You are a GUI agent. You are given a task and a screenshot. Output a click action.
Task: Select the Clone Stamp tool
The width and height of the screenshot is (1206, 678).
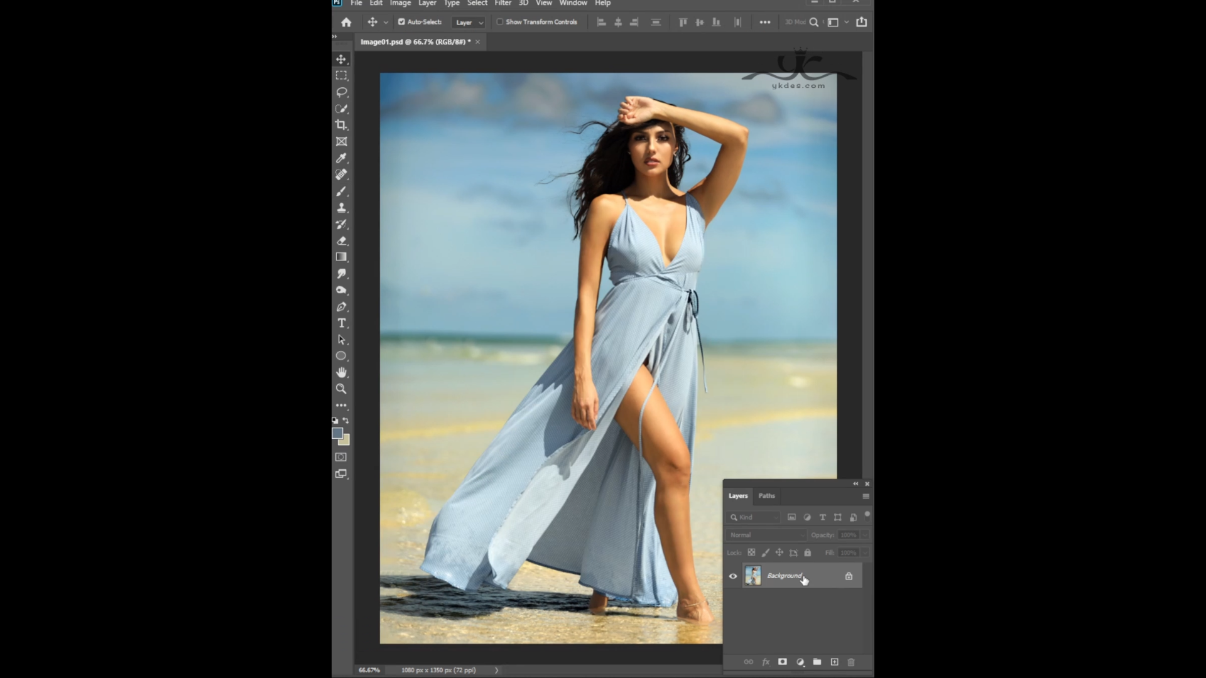(x=341, y=208)
